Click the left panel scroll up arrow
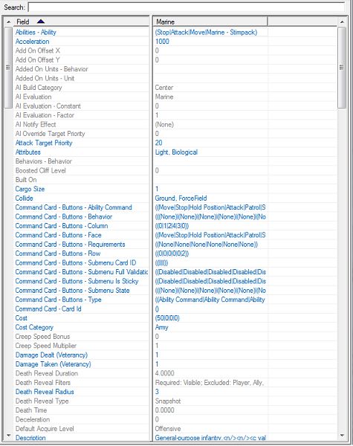 coord(8,22)
